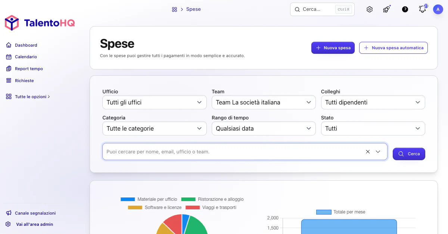This screenshot has width=448, height=234.
Task: Open settings gear in top bar
Action: pos(370,9)
